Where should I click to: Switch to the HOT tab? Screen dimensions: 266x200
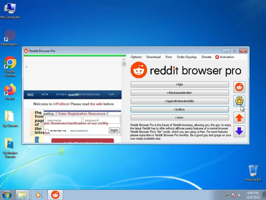[x=31, y=94]
